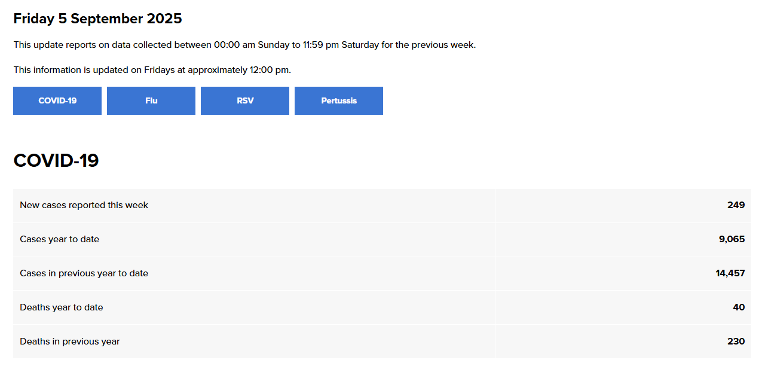Click the 249 new cases value
This screenshot has height=369, width=765.
click(736, 205)
